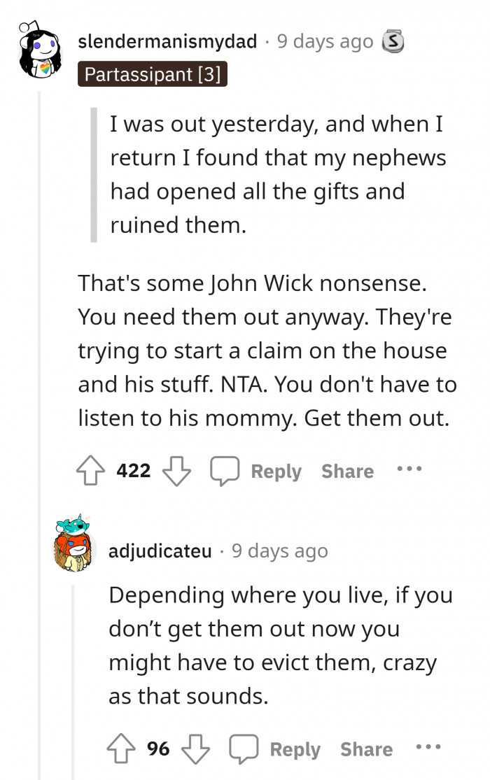Click comment bubble icon on adjudicateu's reply
Image resolution: width=490 pixels, height=780 pixels.
pyautogui.click(x=244, y=749)
